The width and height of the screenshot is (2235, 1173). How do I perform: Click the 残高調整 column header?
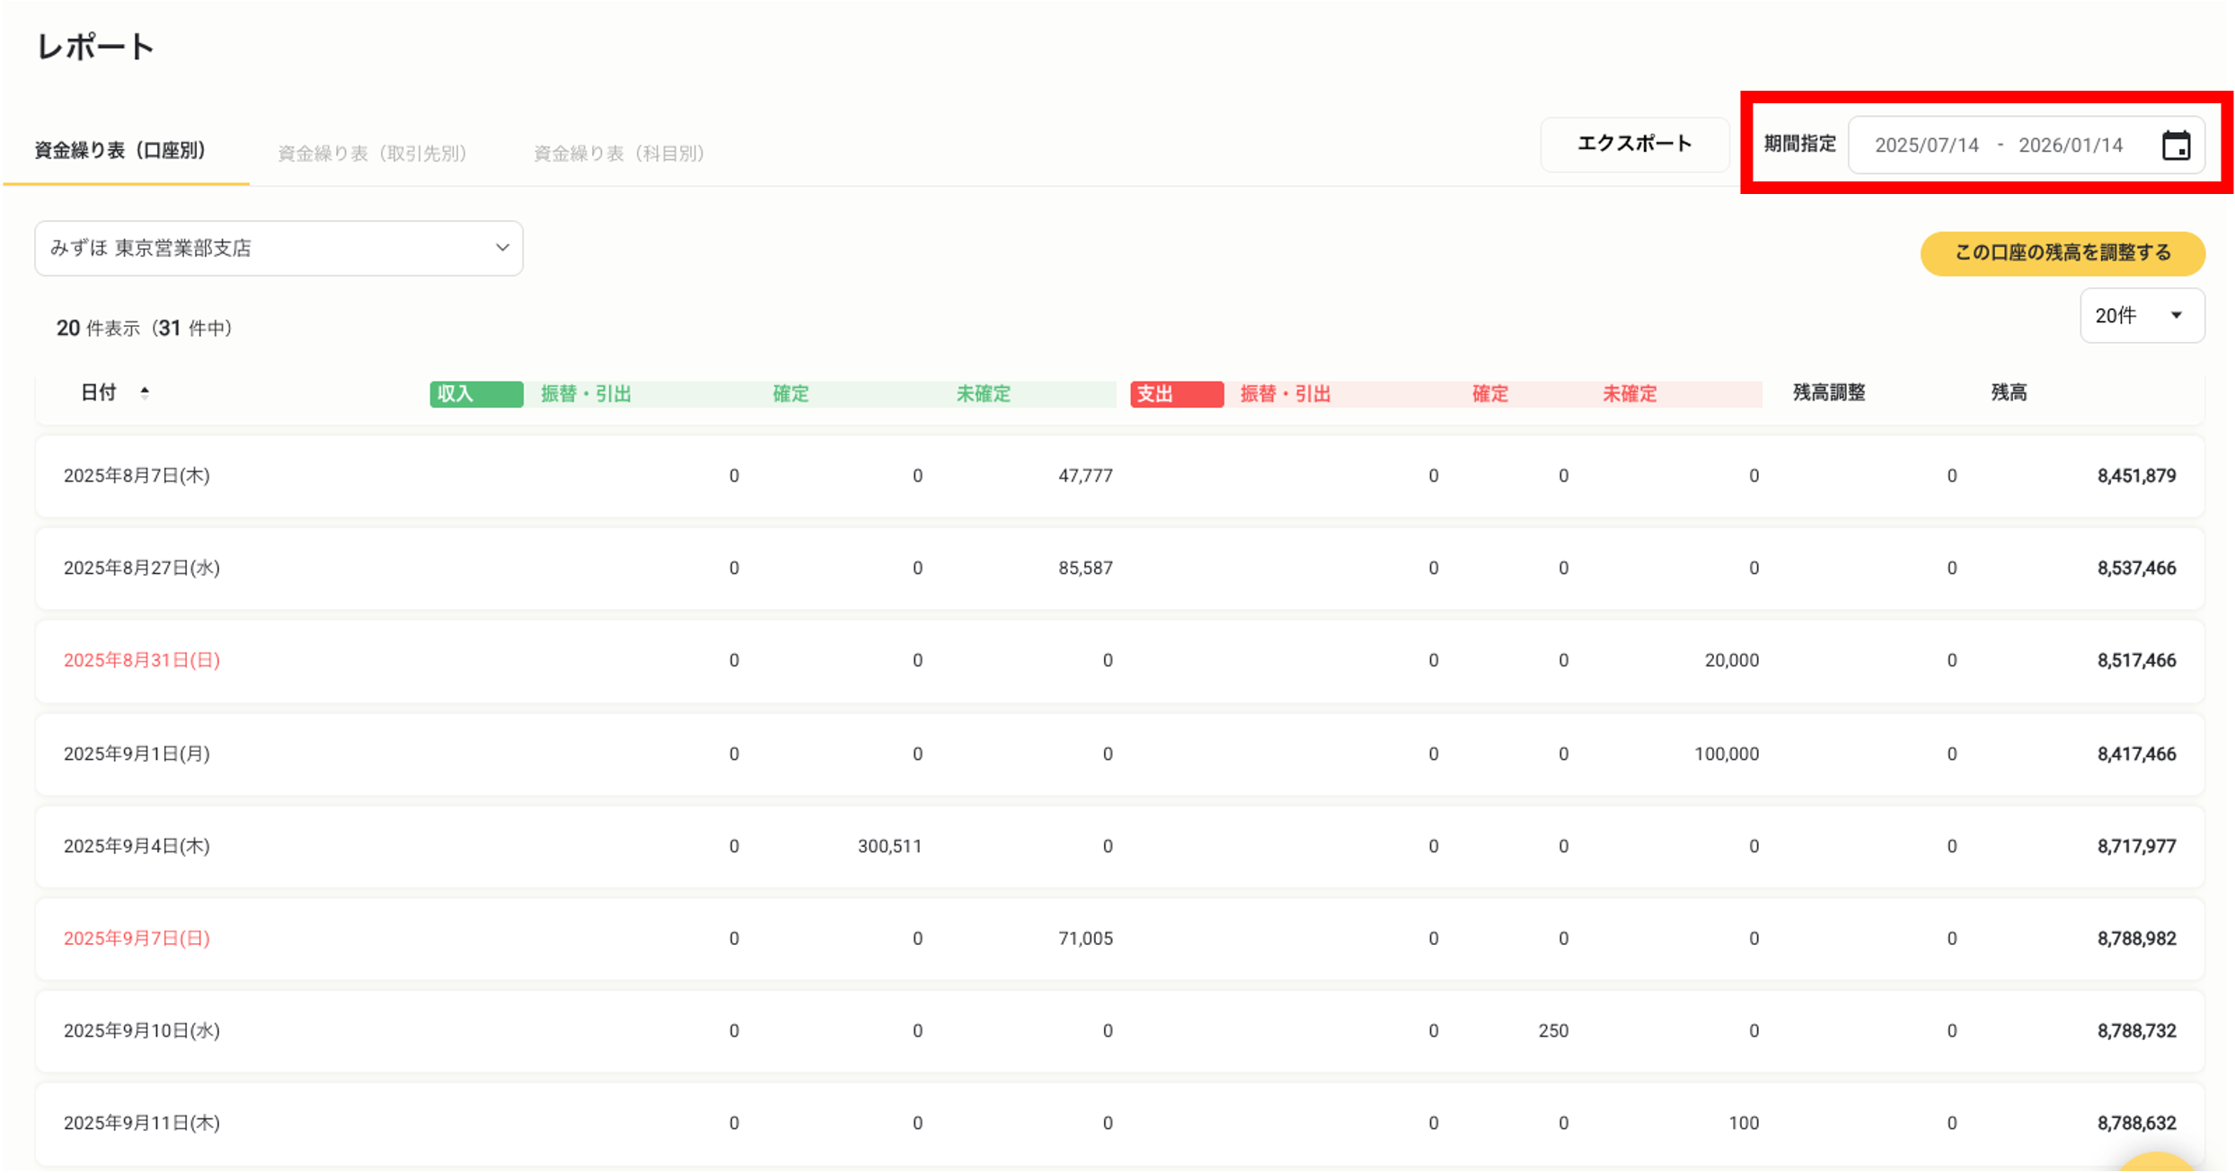(1828, 392)
